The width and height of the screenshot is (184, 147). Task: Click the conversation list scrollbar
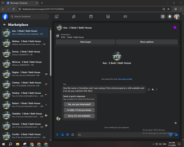(51, 53)
